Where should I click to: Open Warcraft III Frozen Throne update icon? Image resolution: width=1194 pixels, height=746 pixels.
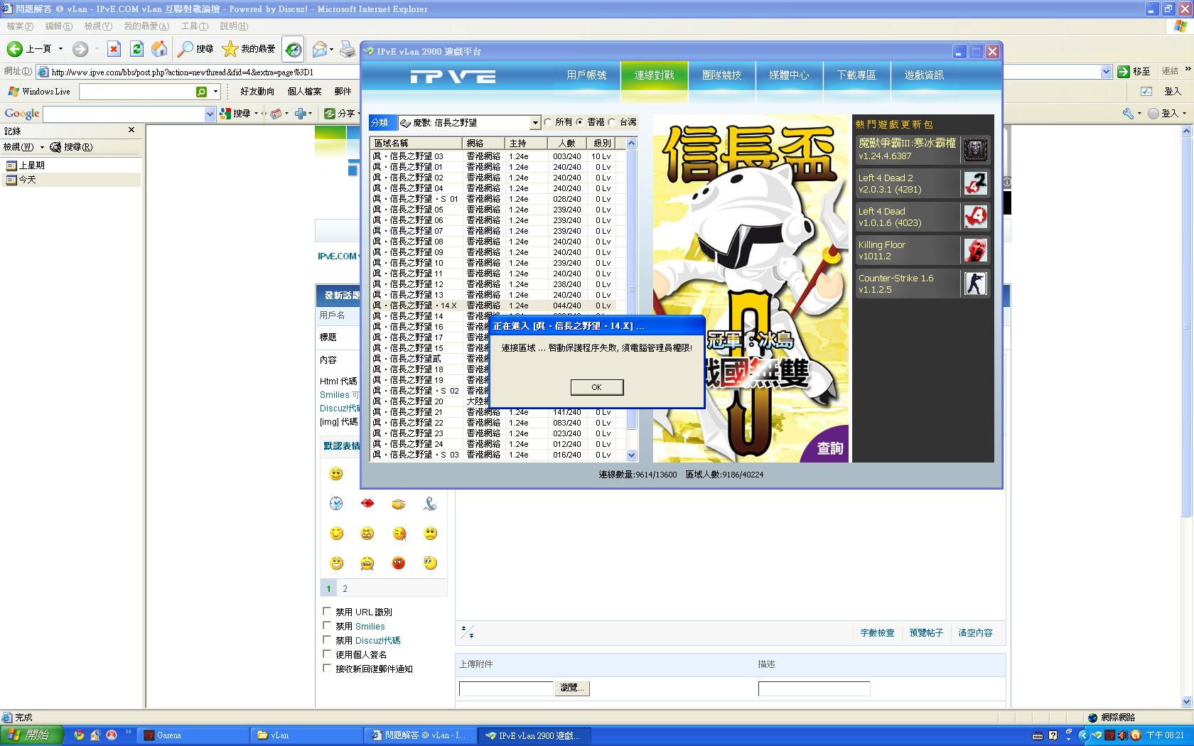(x=975, y=150)
